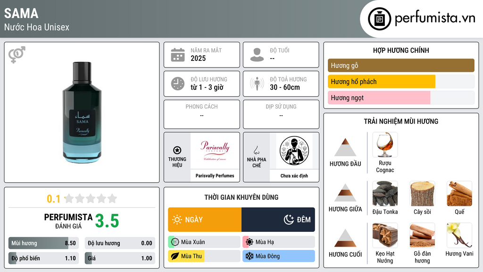Click the Mùa Thu season bar
Viewport: 483px width, 272px height.
pos(204,256)
